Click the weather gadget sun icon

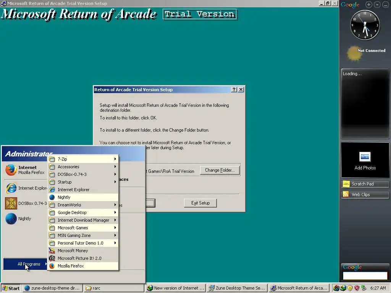354,53
